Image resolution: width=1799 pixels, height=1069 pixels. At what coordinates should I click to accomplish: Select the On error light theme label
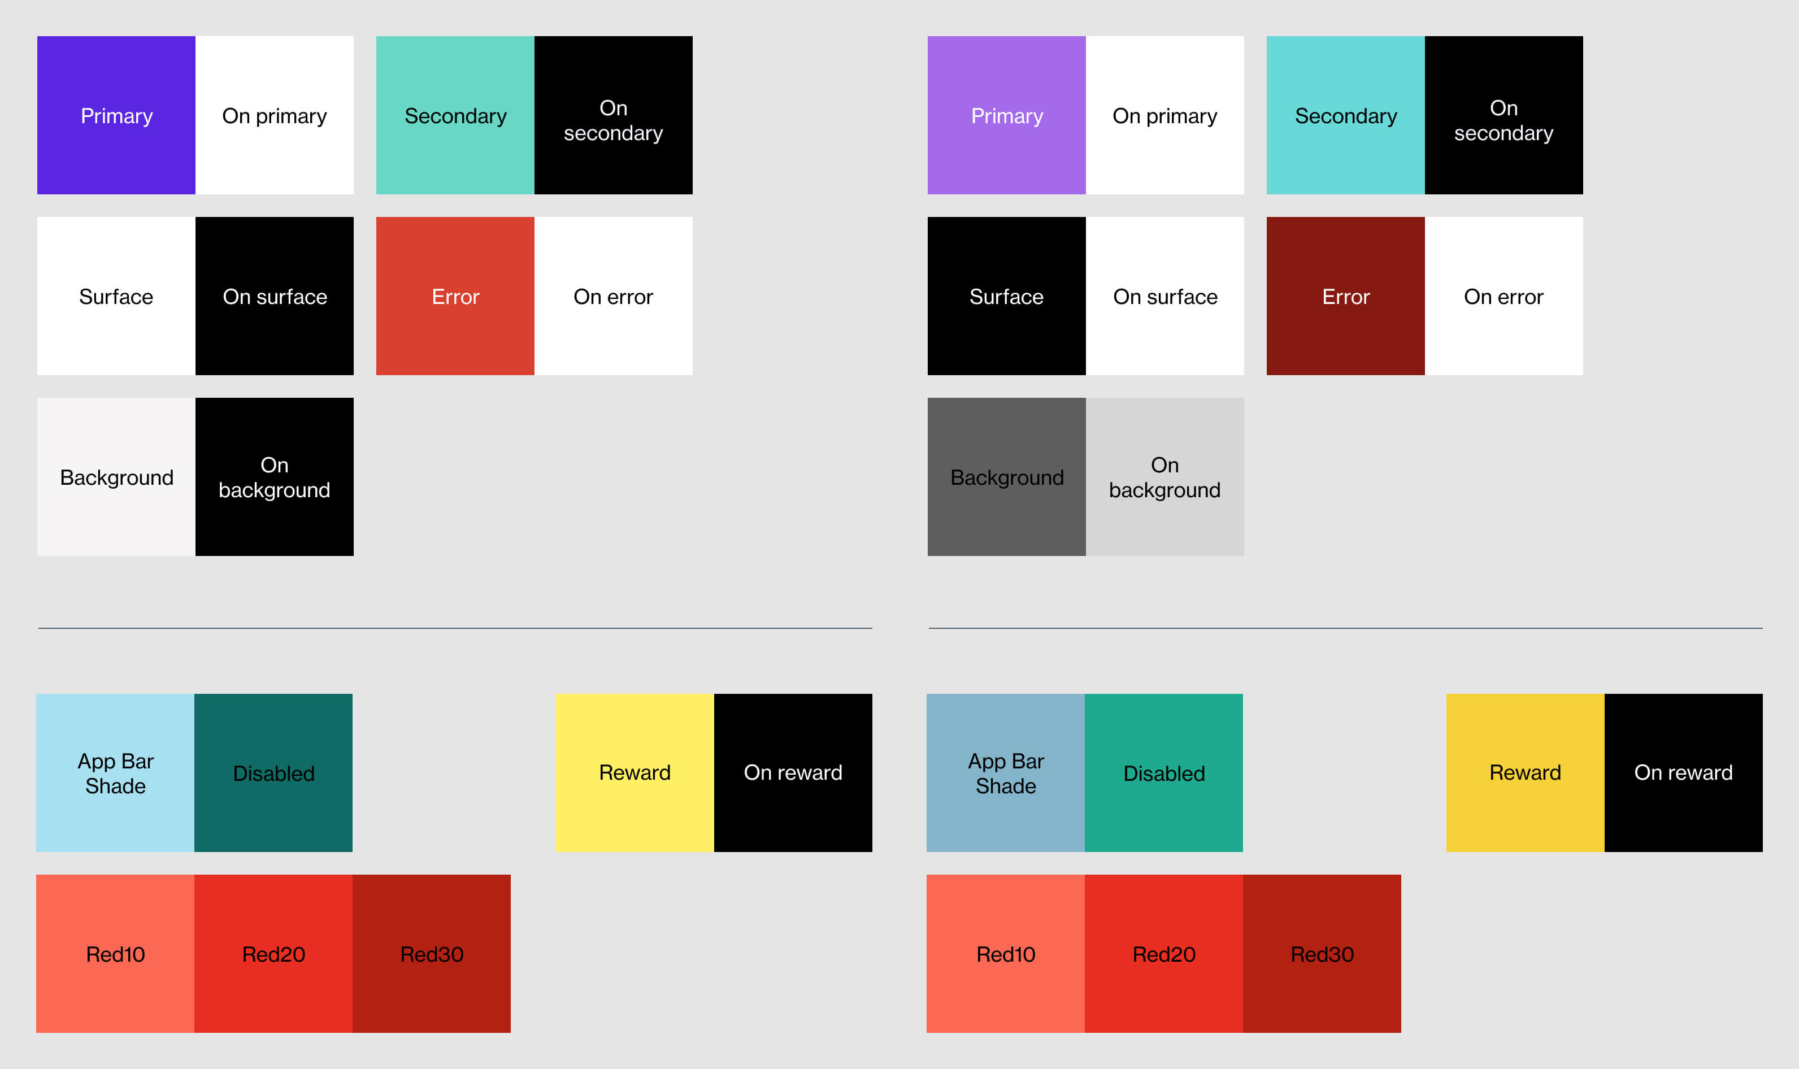[613, 296]
